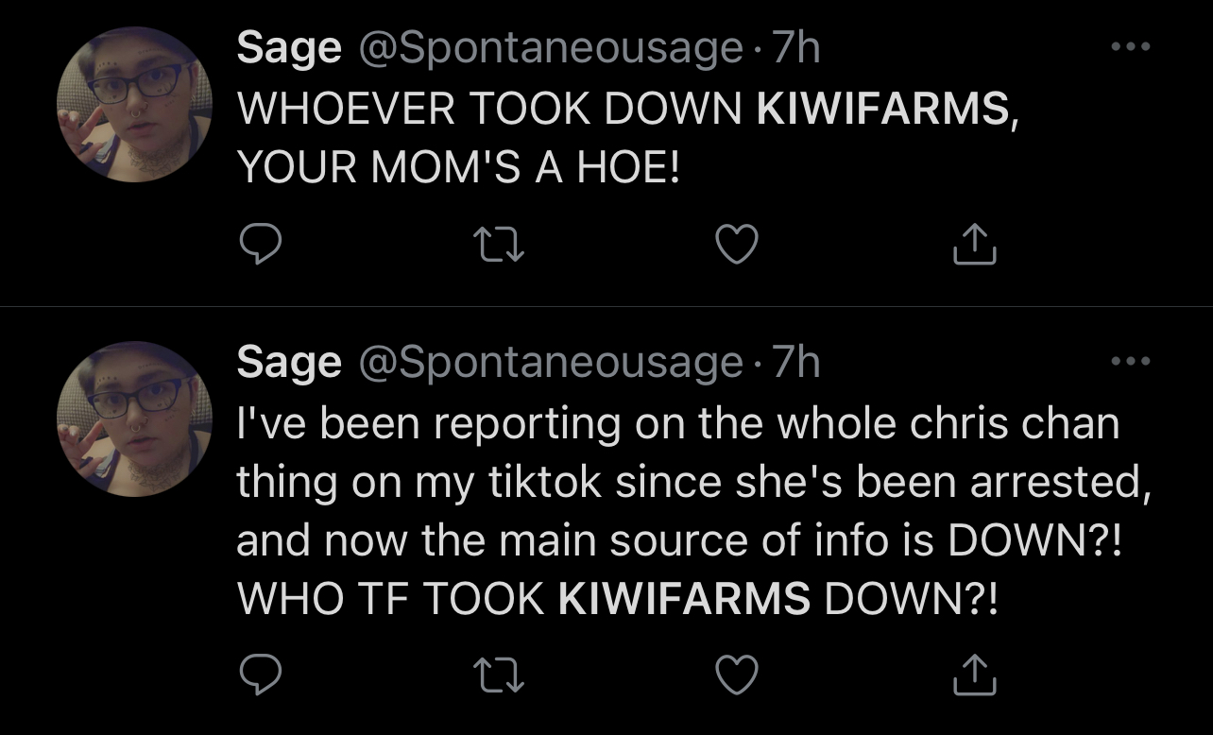The width and height of the screenshot is (1213, 735).
Task: Tap Sage's avatar on the chris chan tweet
Action: click(x=134, y=419)
